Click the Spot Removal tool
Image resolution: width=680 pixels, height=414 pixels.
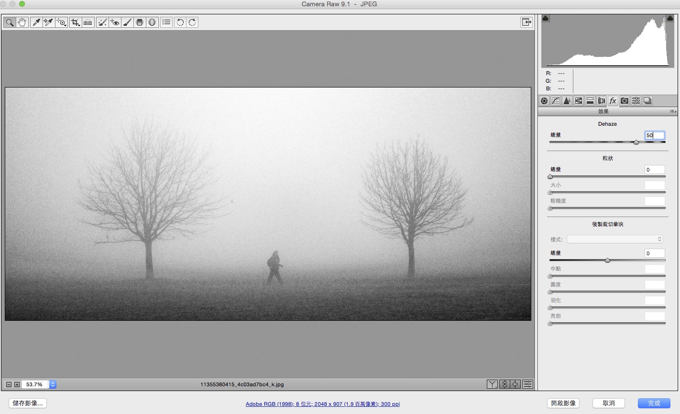(102, 22)
